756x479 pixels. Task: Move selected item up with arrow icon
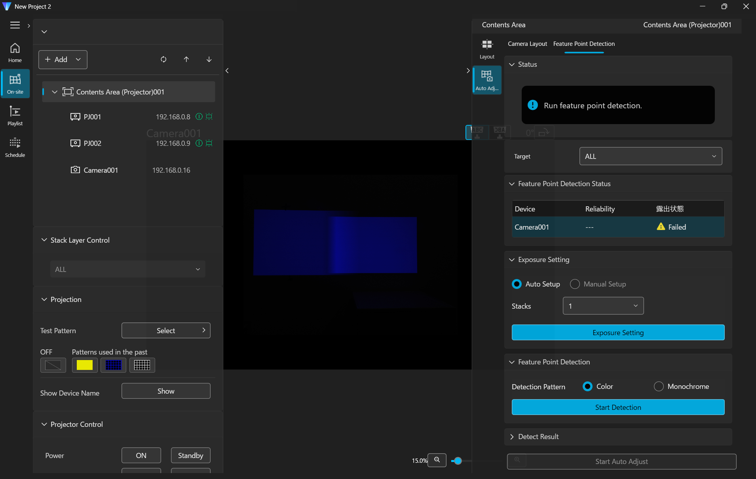pyautogui.click(x=186, y=59)
